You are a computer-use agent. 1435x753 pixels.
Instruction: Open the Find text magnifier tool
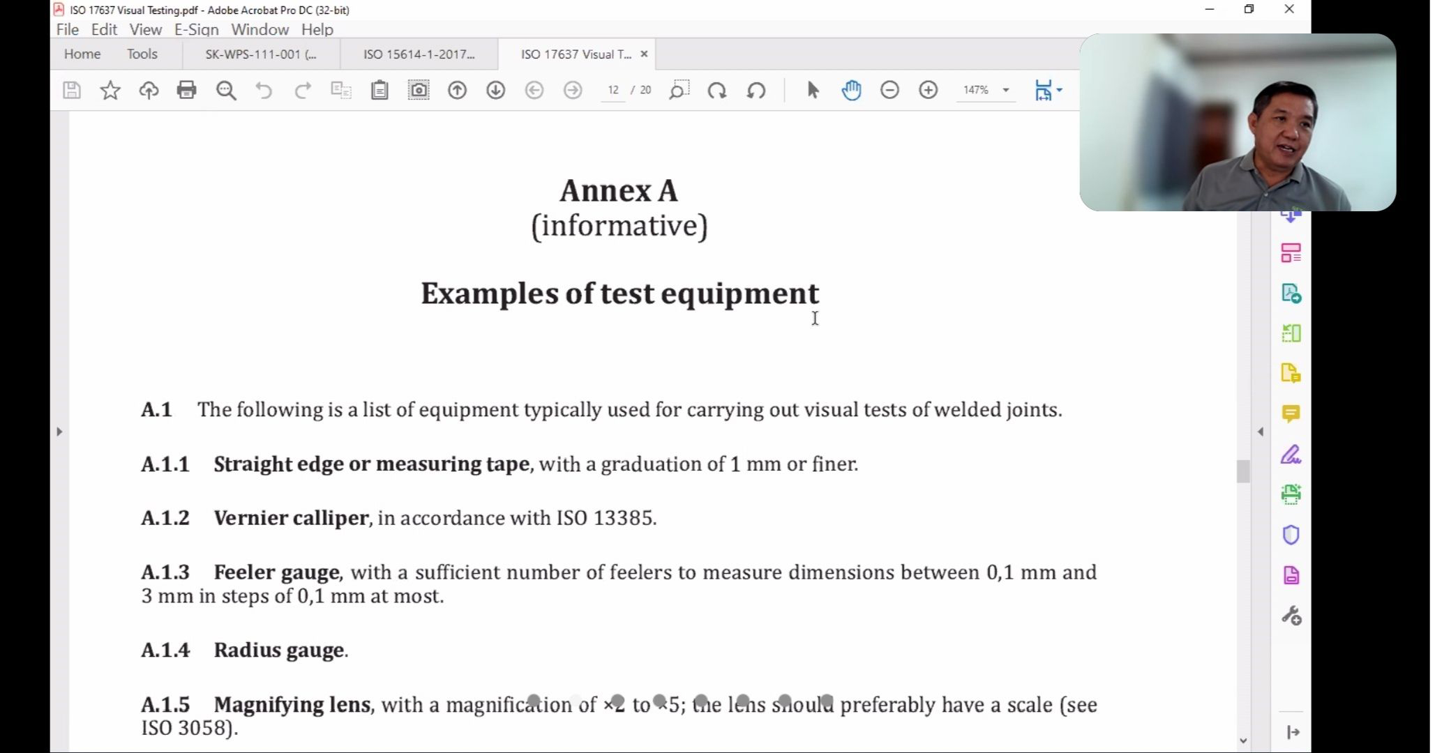coord(226,90)
